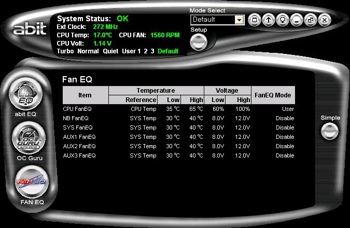Open the abit EQ monitoring panel icon

[26, 94]
